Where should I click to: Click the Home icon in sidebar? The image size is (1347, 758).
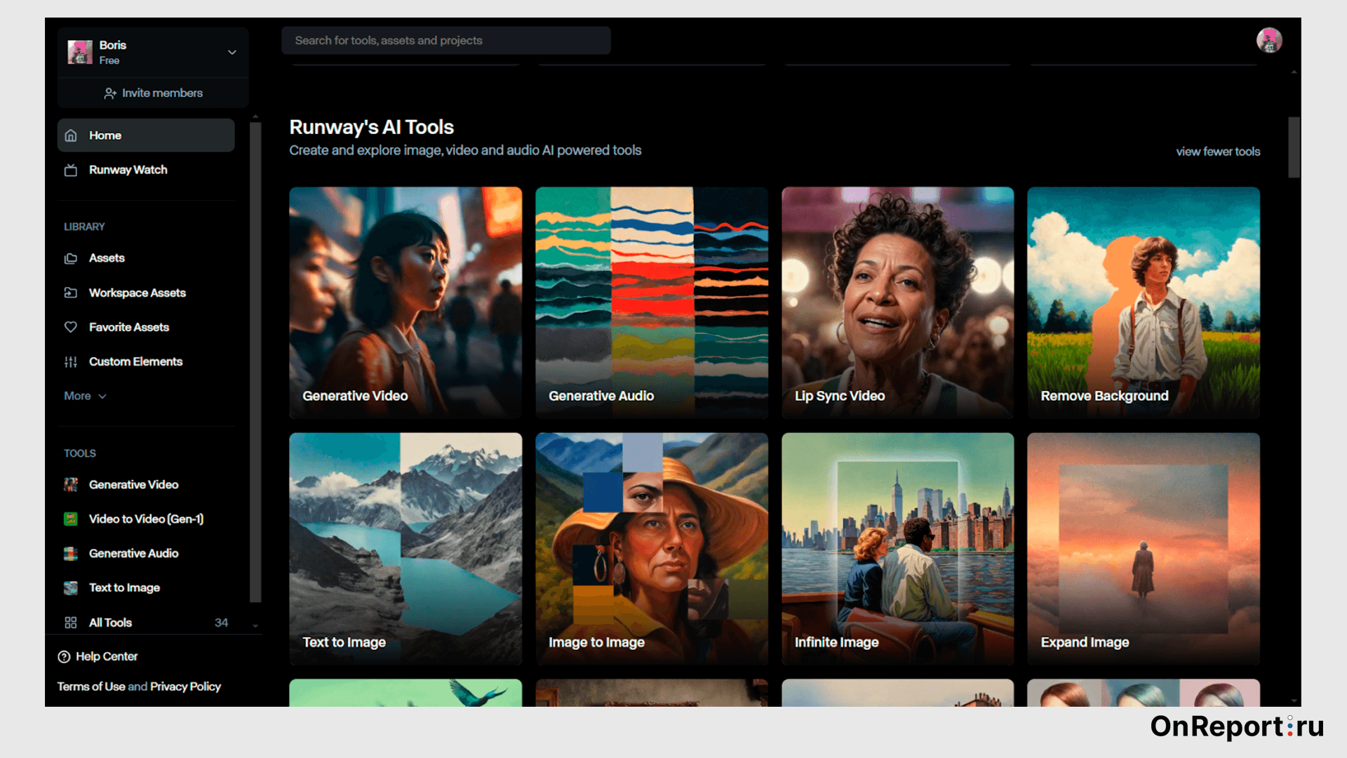[71, 135]
